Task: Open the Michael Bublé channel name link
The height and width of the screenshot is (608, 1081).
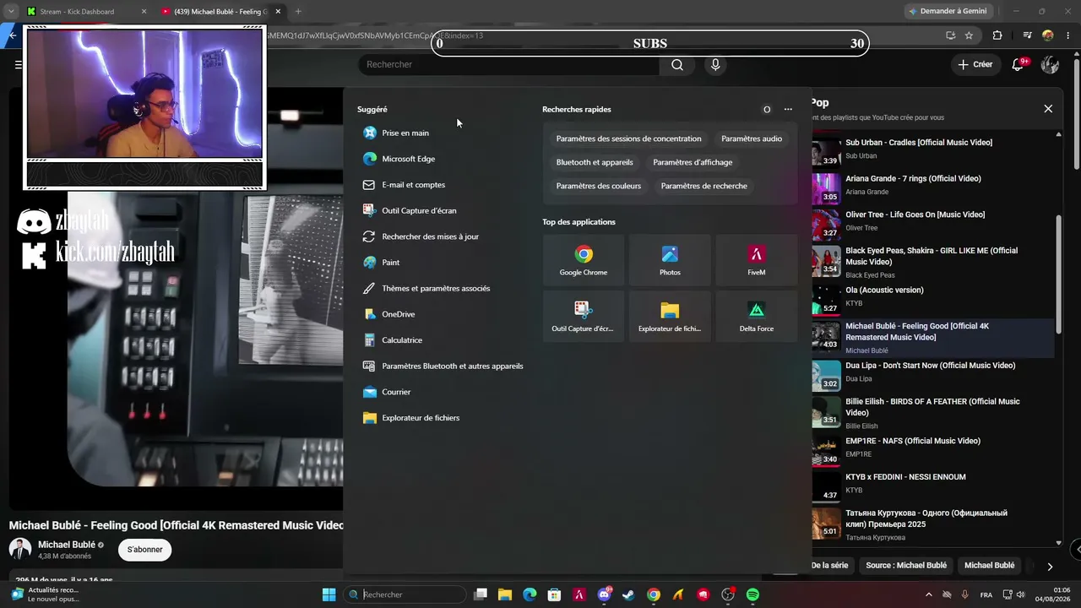Action: 67,545
